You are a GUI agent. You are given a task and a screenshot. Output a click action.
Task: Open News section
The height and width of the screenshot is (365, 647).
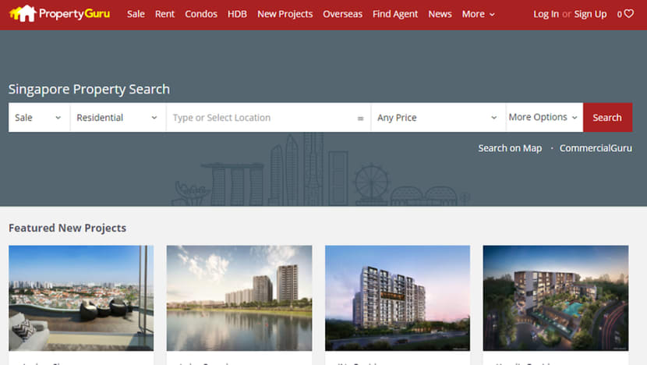pos(440,14)
